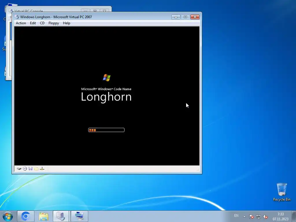Click the floppy disk icon in status bar

tap(30, 169)
